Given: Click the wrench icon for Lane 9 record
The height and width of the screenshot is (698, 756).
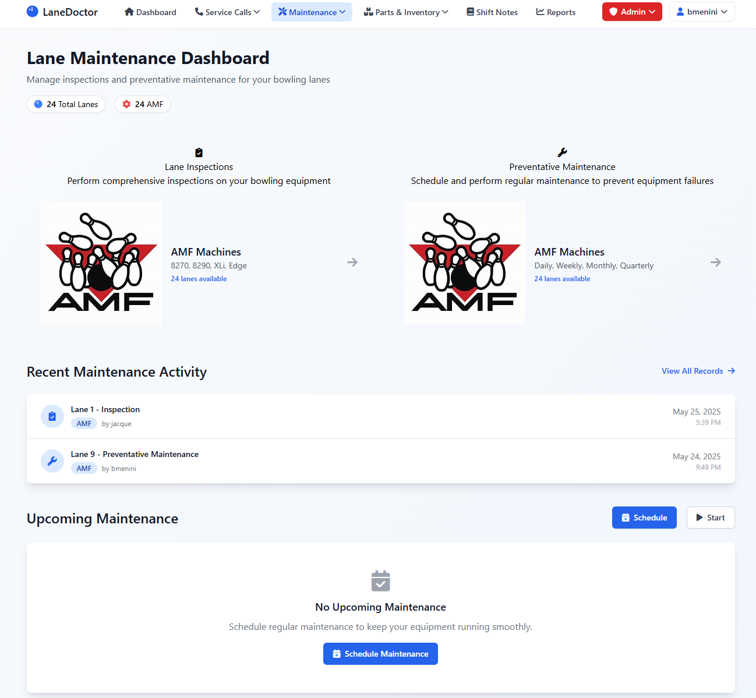Looking at the screenshot, I should click(x=52, y=461).
